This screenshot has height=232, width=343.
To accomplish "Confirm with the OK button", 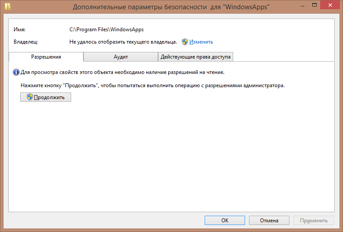I will tap(225, 221).
